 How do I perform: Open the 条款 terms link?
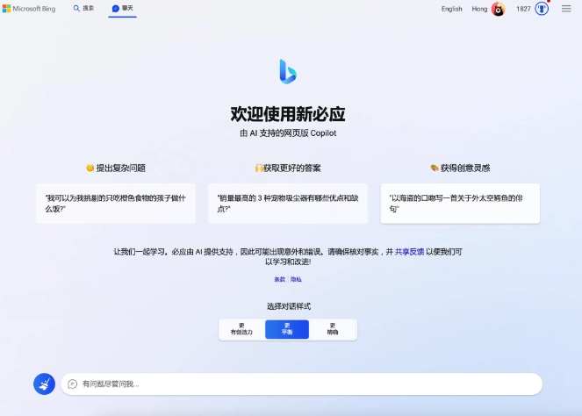click(279, 279)
